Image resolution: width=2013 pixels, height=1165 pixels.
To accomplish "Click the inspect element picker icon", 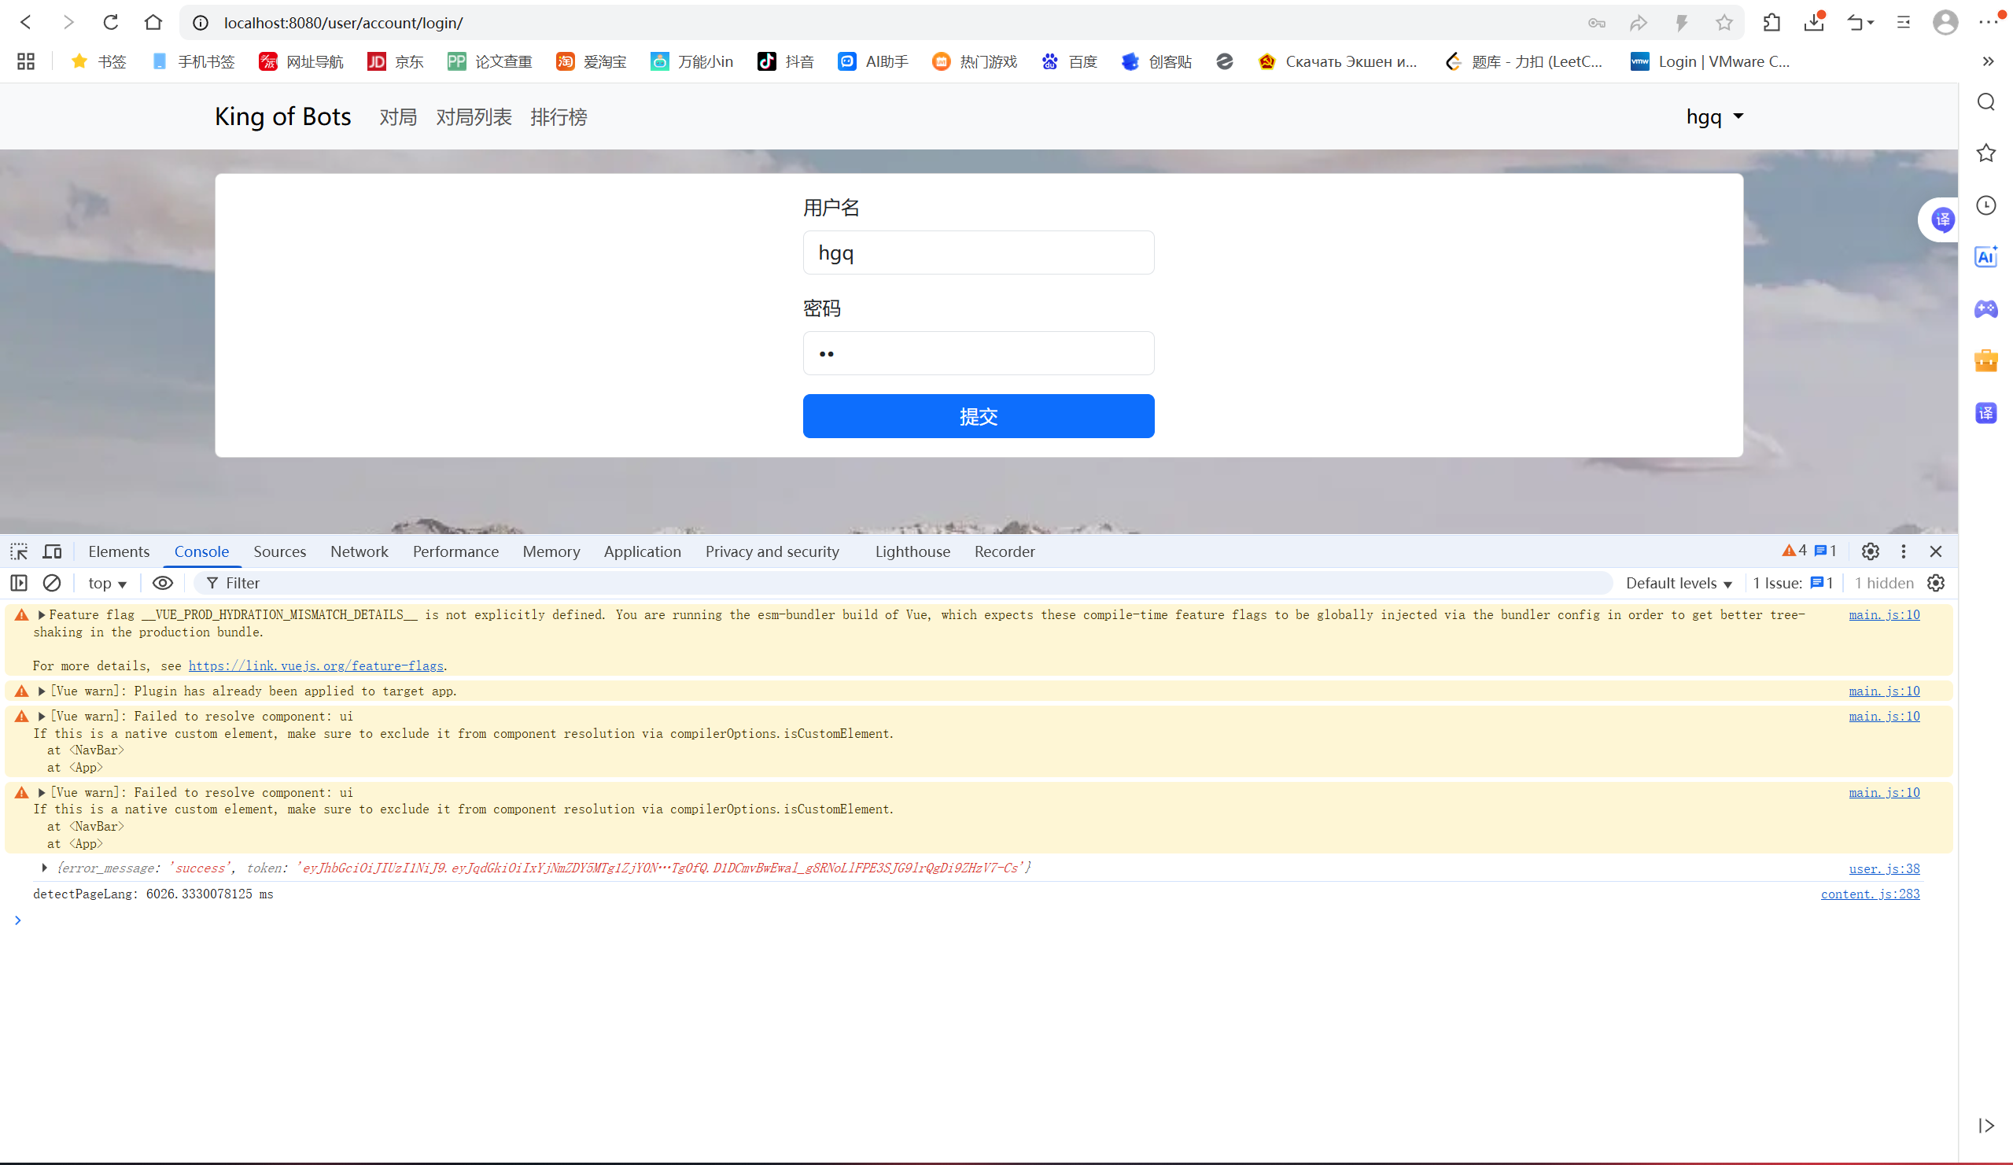I will [x=19, y=551].
